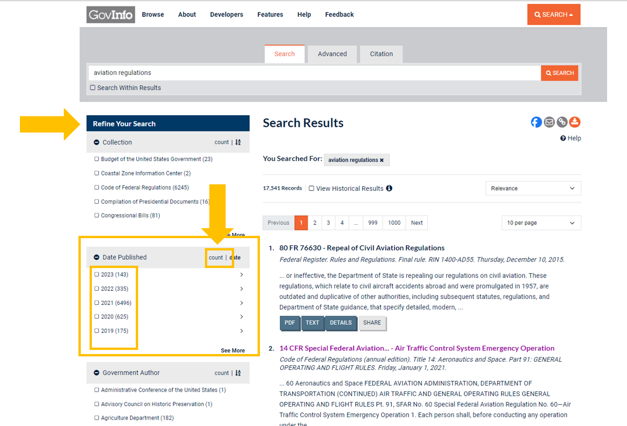Click the orange download results icon
The width and height of the screenshot is (627, 426).
(574, 122)
